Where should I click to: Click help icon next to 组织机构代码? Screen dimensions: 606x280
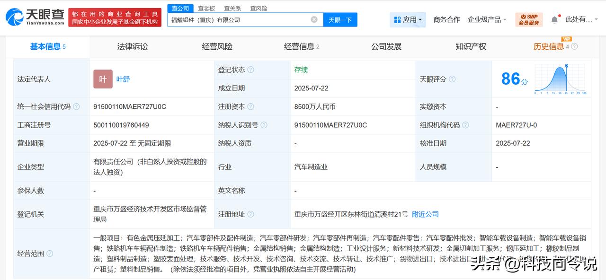pos(465,125)
